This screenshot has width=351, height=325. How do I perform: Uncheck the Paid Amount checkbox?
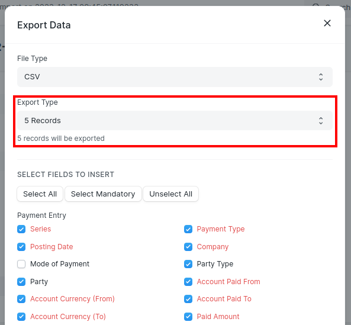click(x=188, y=317)
